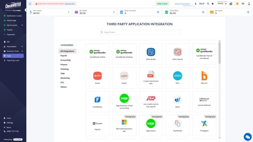The image size is (253, 142).
Task: Select the Microsoft Dynamics 365 card
Action: 124,125
